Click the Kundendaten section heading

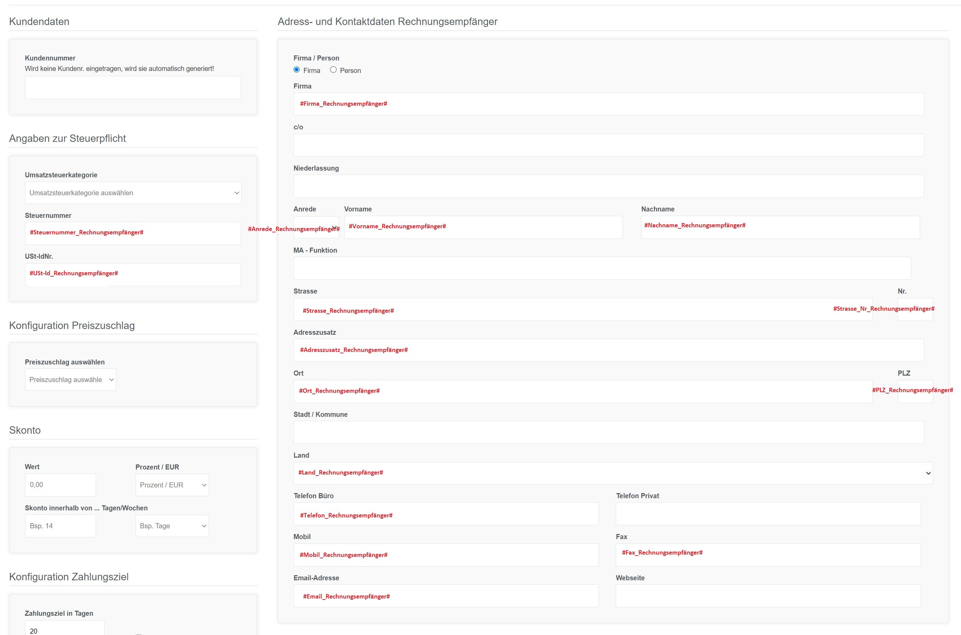coord(39,22)
